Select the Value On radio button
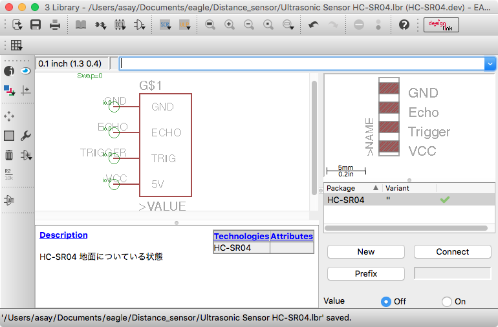The width and height of the screenshot is (498, 327). pyautogui.click(x=446, y=302)
